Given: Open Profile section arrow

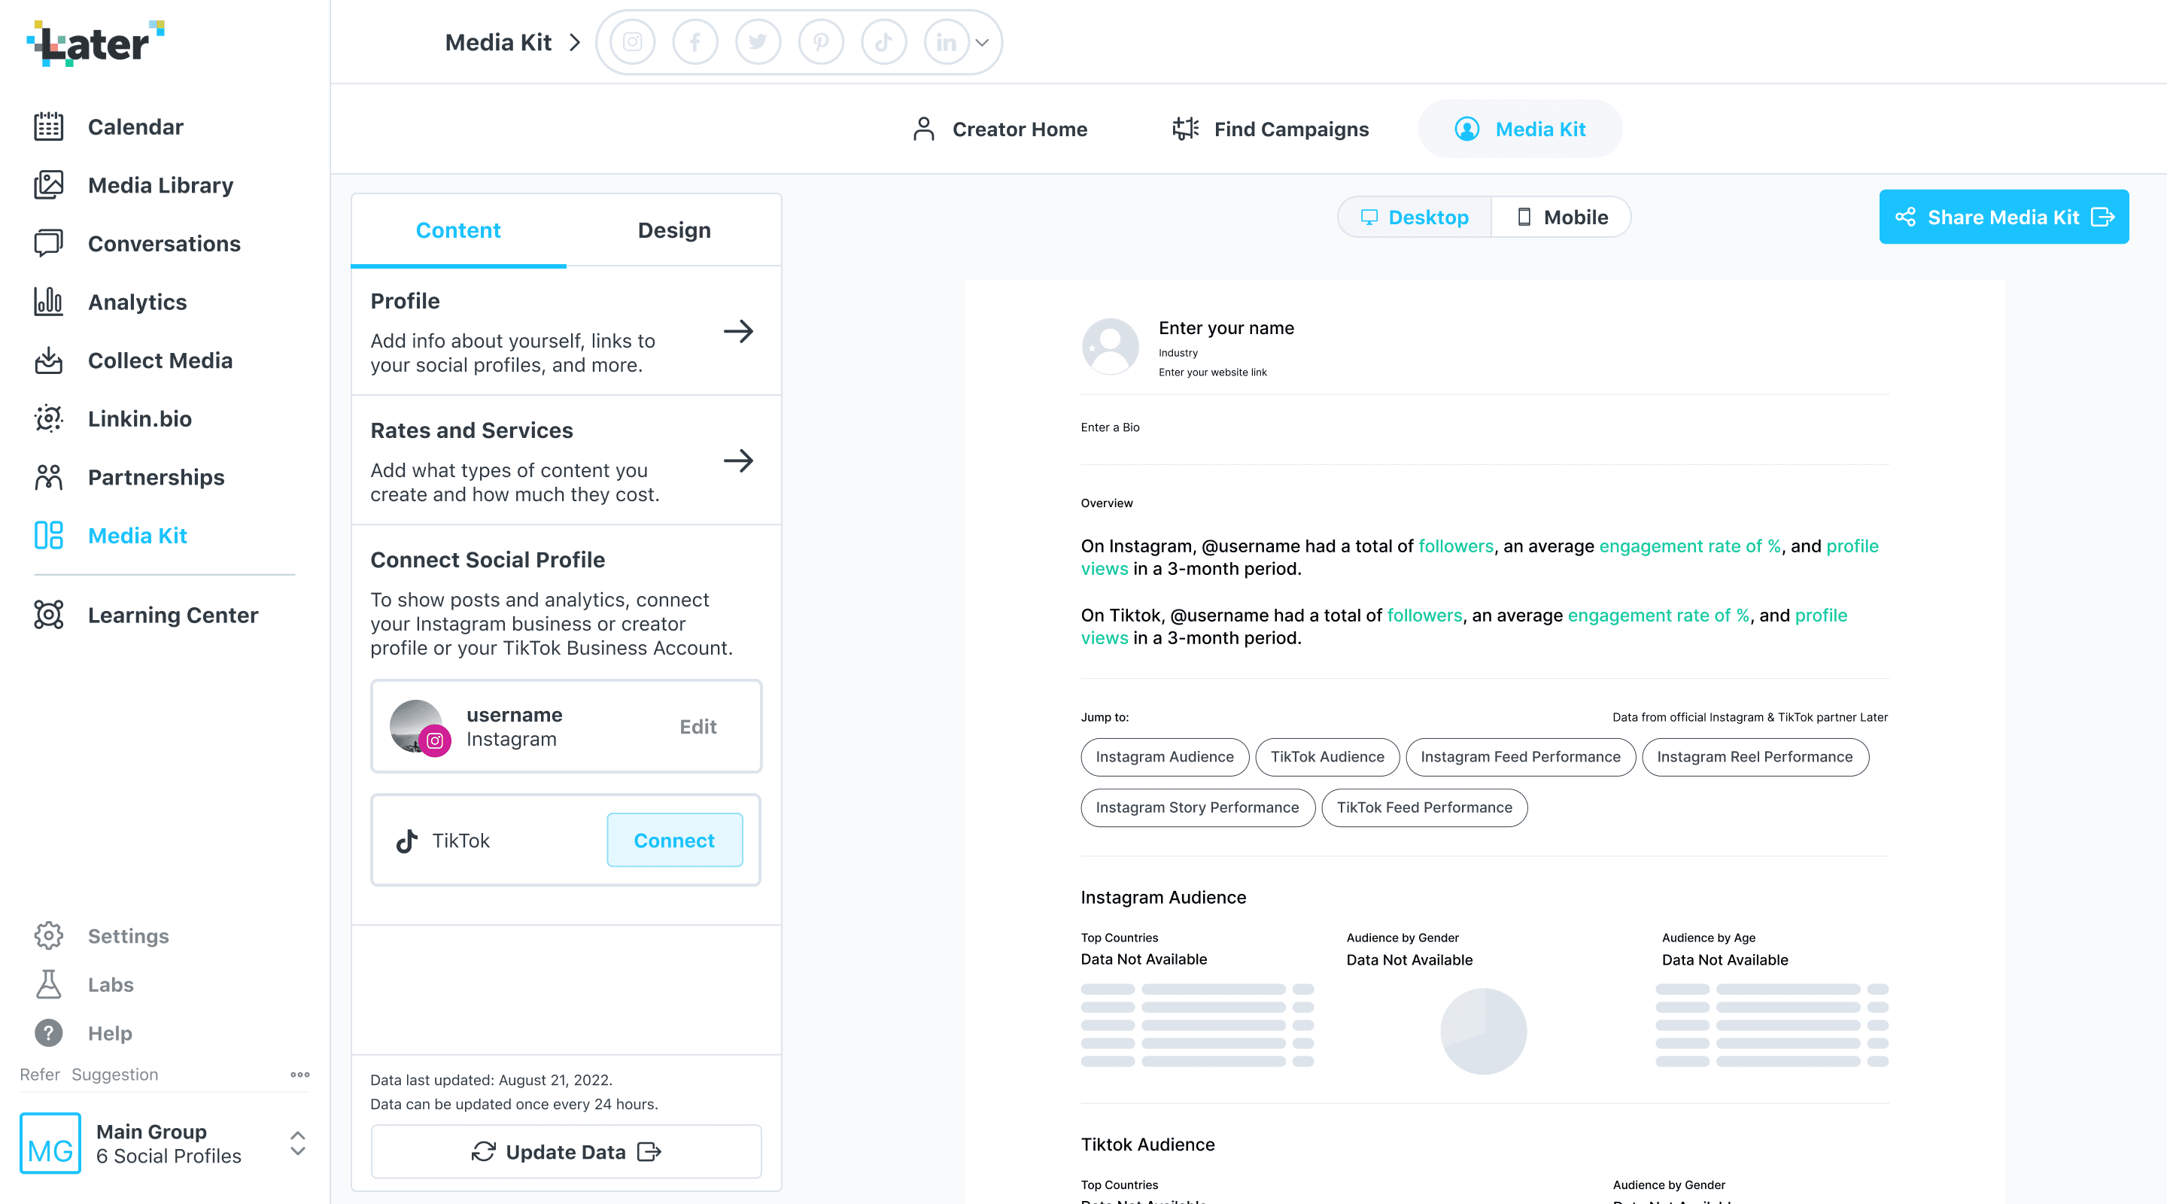Looking at the screenshot, I should tap(737, 332).
